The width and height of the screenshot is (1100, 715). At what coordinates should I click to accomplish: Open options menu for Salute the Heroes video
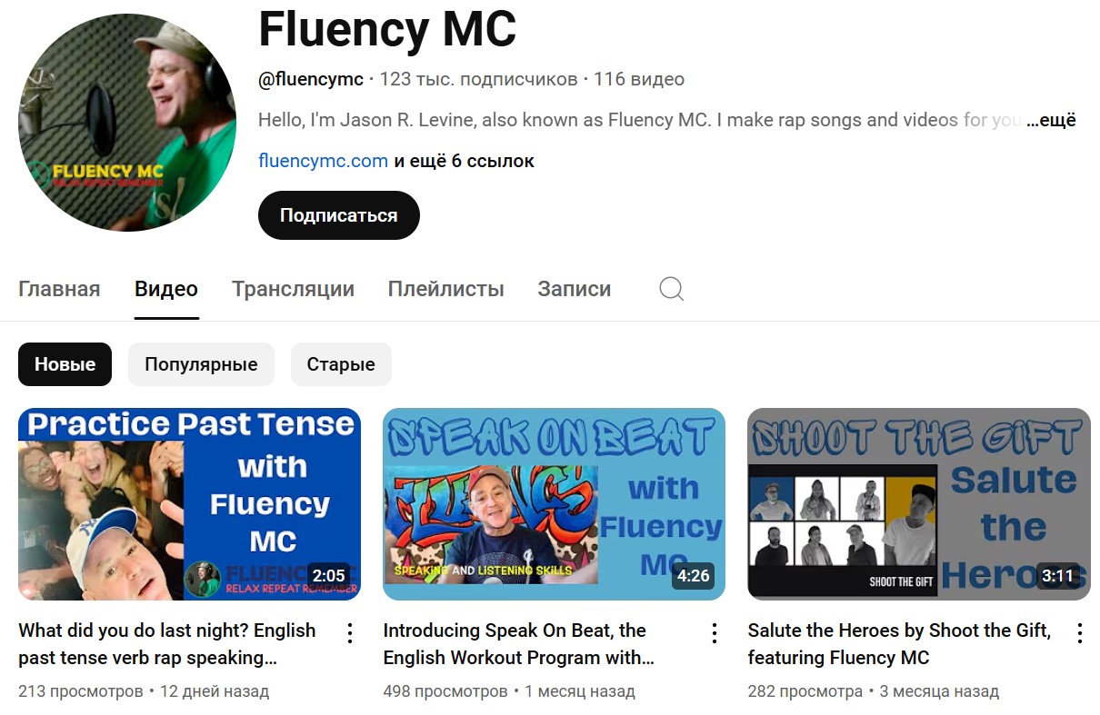tap(1079, 633)
